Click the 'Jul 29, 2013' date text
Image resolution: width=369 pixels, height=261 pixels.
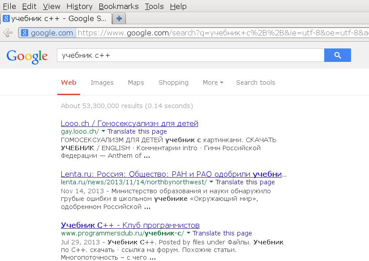pyautogui.click(x=80, y=242)
